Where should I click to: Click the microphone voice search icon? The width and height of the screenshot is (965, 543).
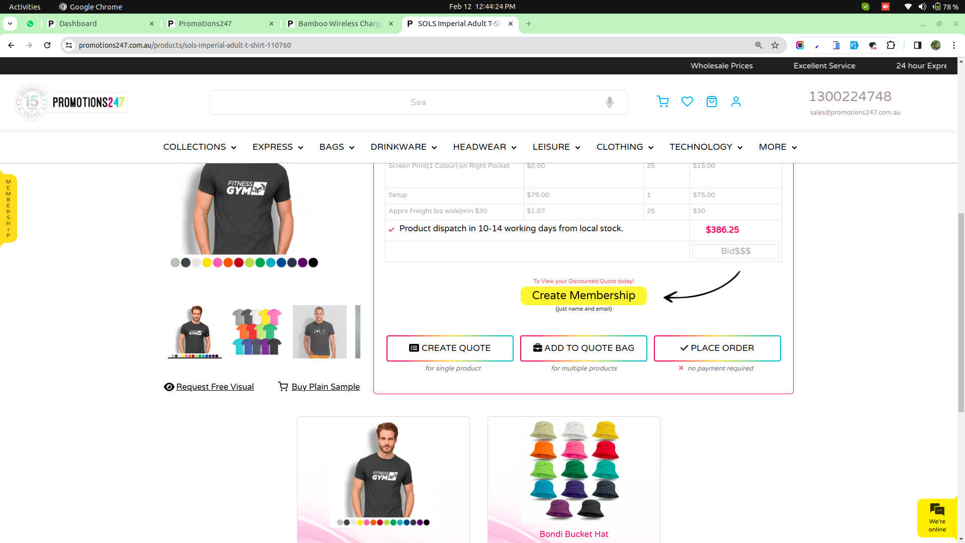click(609, 102)
